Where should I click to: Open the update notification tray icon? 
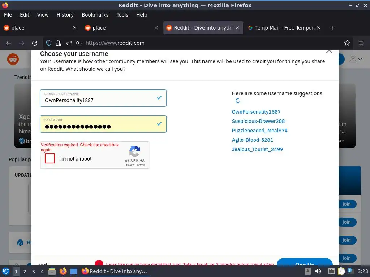tap(350, 271)
